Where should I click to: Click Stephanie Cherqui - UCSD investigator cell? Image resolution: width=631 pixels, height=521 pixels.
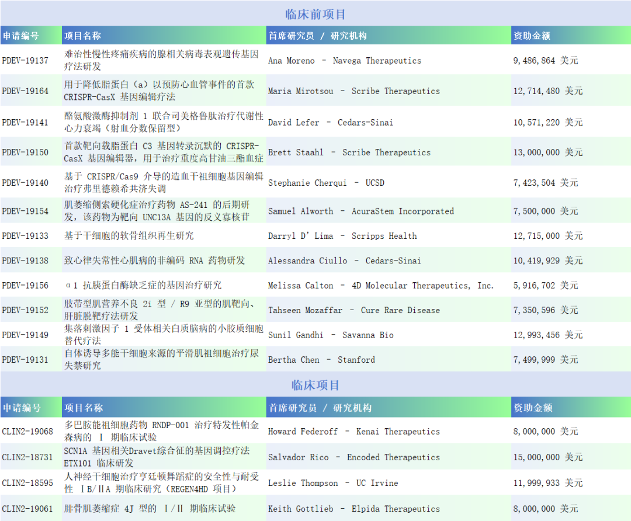click(326, 183)
